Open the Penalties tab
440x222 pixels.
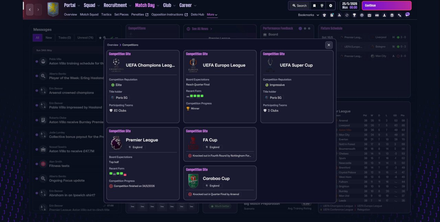(140, 14)
